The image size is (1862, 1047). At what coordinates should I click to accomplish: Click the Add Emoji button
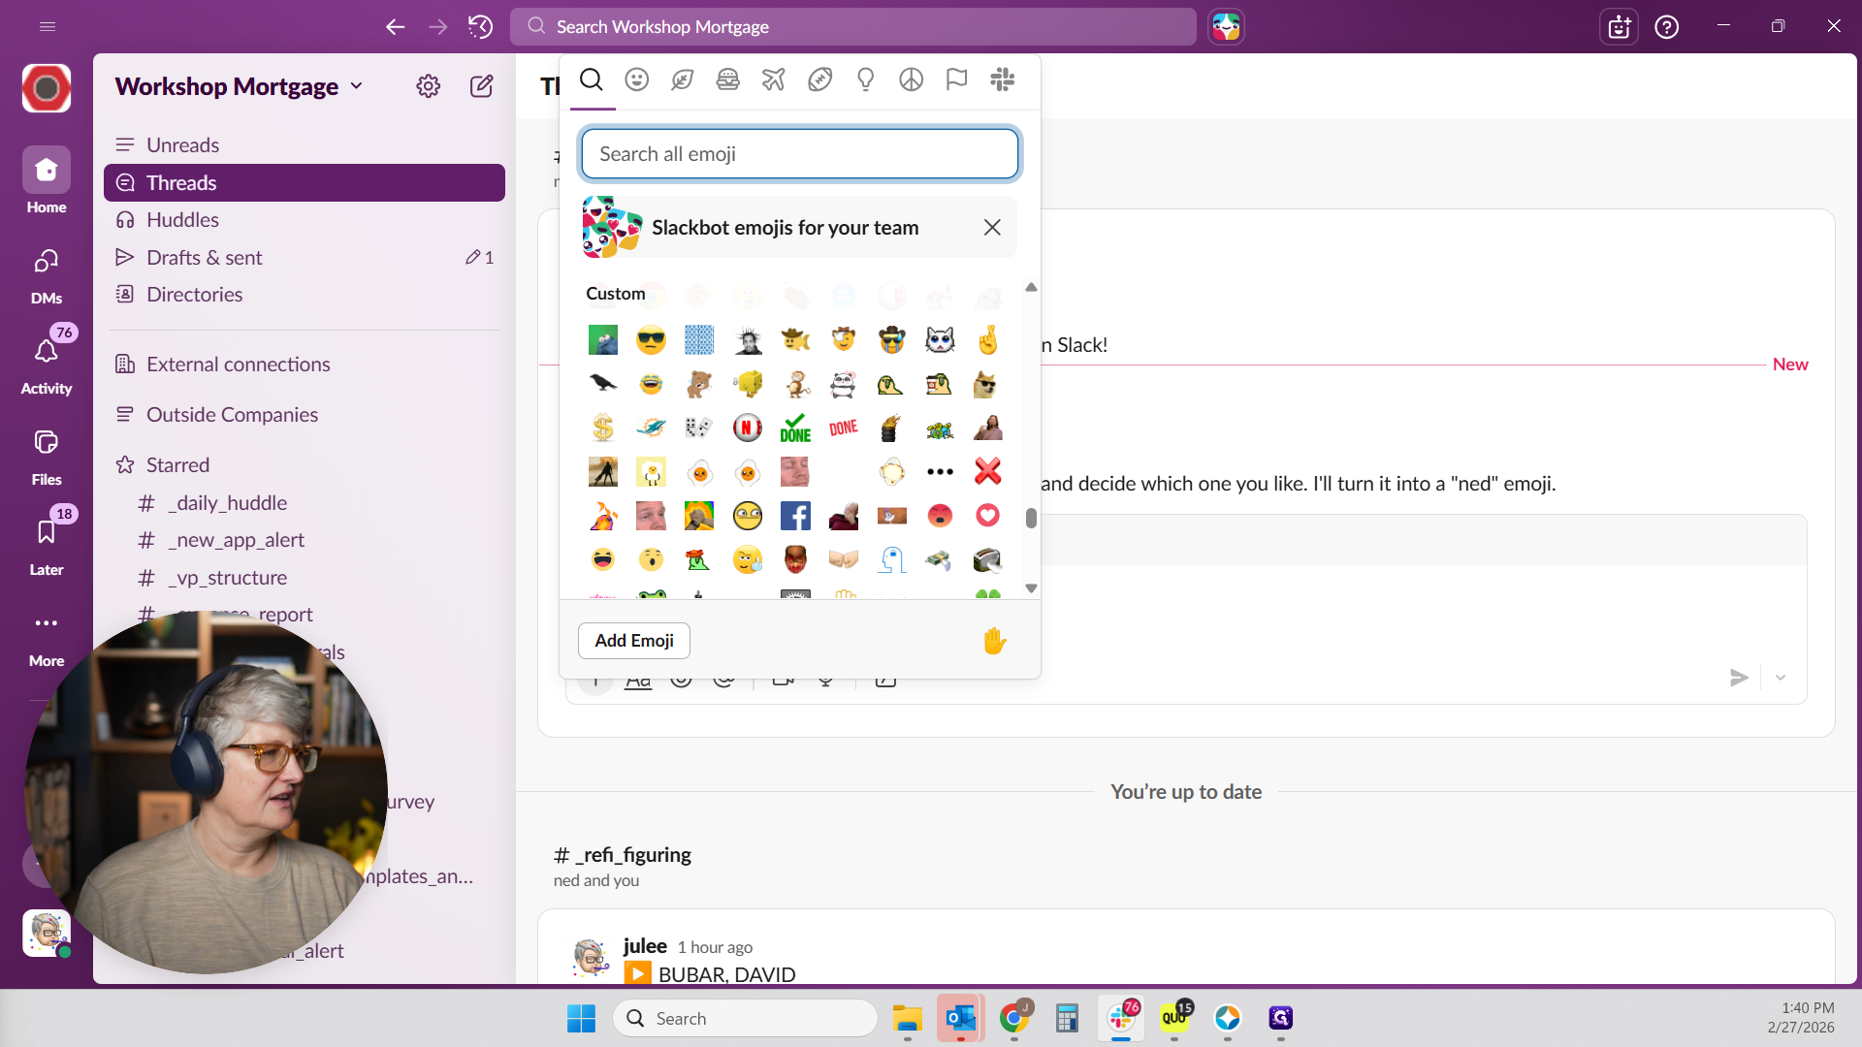pyautogui.click(x=633, y=640)
